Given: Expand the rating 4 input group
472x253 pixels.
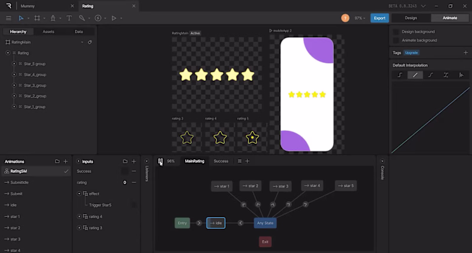Looking at the screenshot, I should [x=79, y=216].
